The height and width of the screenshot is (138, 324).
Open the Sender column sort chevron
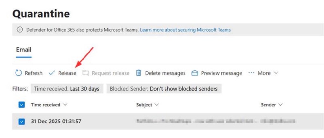point(280,105)
